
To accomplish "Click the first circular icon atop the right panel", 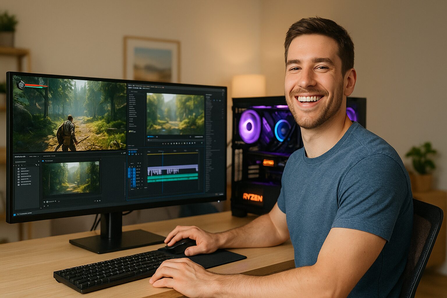I will tap(214, 100).
